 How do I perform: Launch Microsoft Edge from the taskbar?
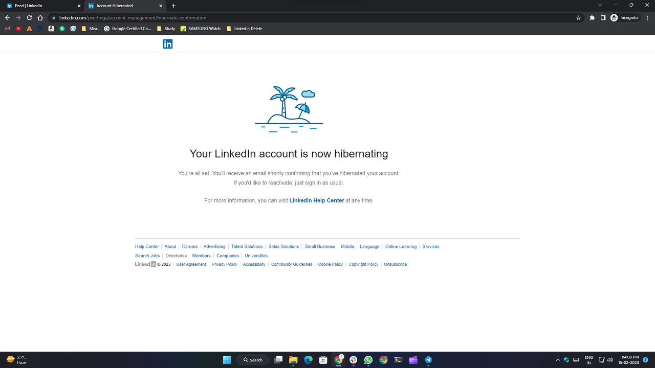[x=308, y=360]
